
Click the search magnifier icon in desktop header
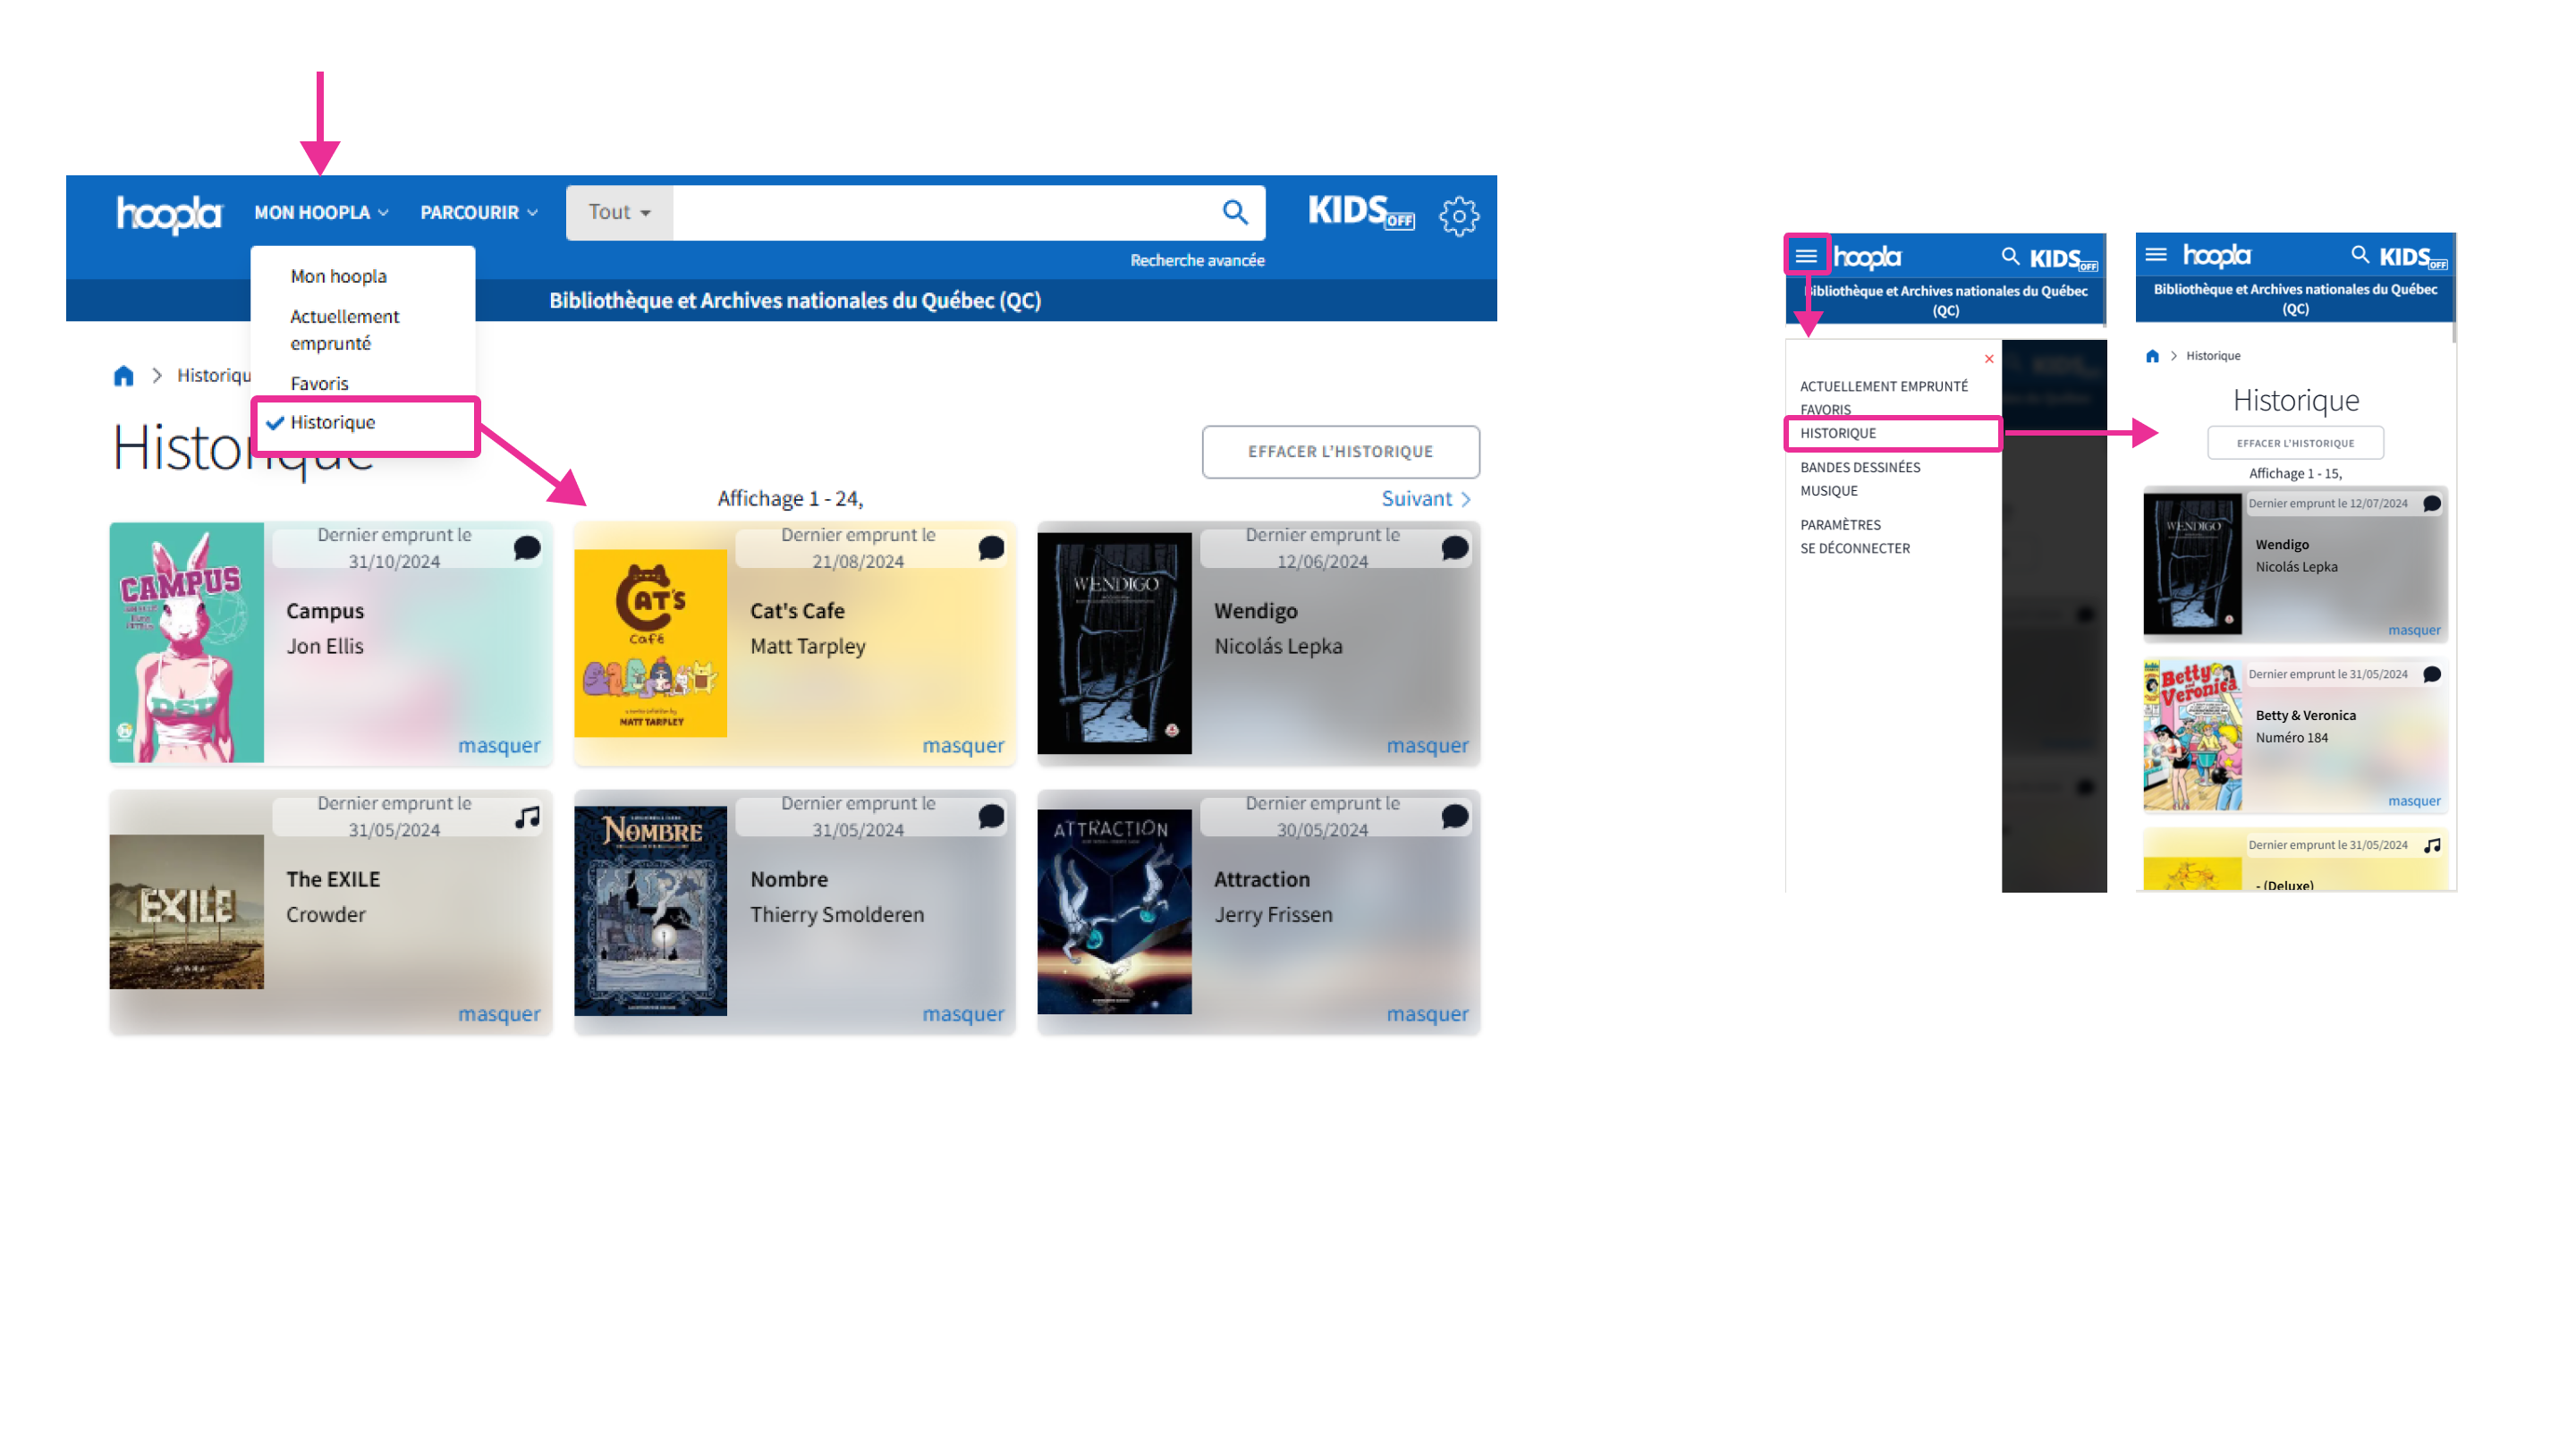[1235, 212]
